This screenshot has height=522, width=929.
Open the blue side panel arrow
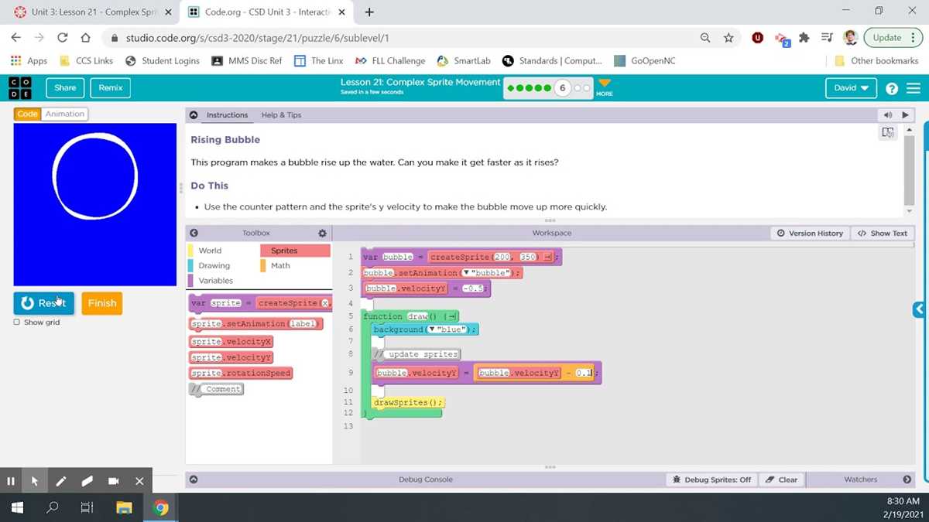[x=919, y=309]
